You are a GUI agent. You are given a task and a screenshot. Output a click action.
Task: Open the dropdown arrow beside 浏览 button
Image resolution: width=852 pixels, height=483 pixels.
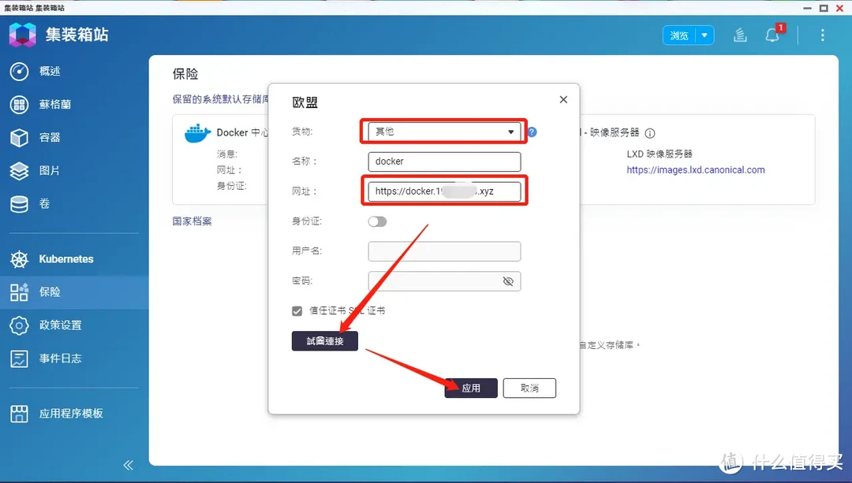pos(705,35)
